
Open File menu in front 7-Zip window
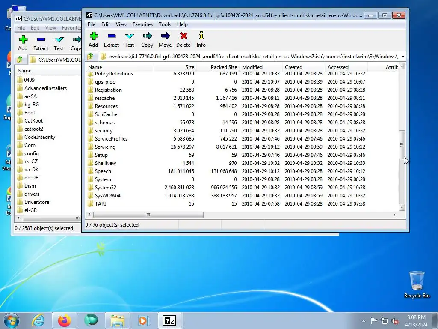point(92,24)
